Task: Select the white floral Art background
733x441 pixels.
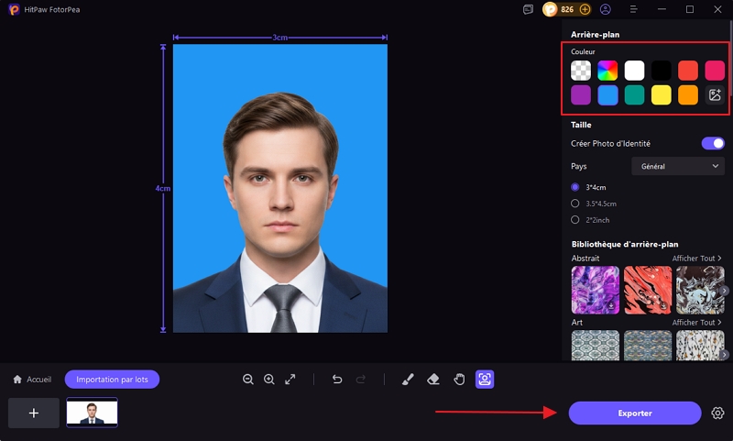Action: click(x=700, y=346)
